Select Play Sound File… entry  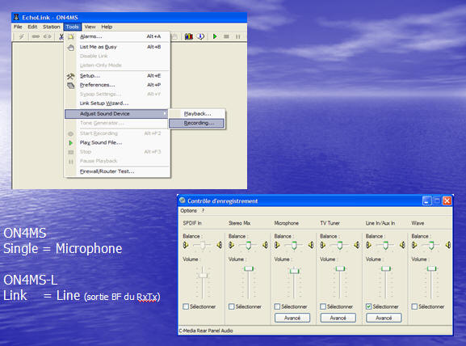point(117,142)
